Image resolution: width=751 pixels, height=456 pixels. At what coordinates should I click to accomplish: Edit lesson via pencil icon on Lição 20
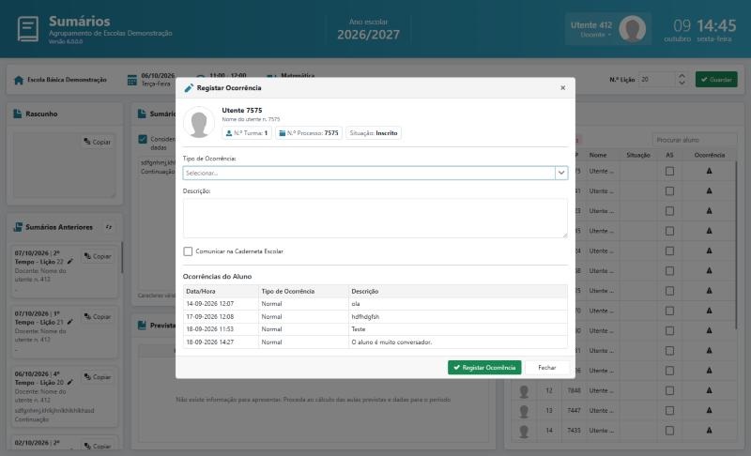pyautogui.click(x=70, y=382)
